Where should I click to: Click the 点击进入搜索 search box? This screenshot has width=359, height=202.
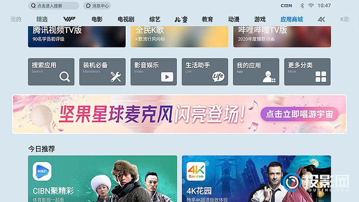click(53, 6)
